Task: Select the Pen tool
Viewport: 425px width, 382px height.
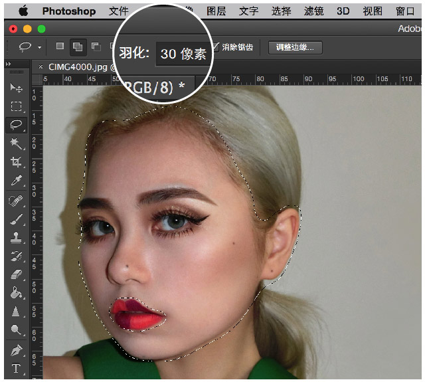Action: point(17,349)
